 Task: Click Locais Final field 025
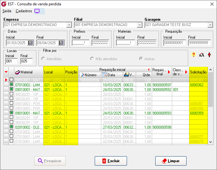[27, 61]
